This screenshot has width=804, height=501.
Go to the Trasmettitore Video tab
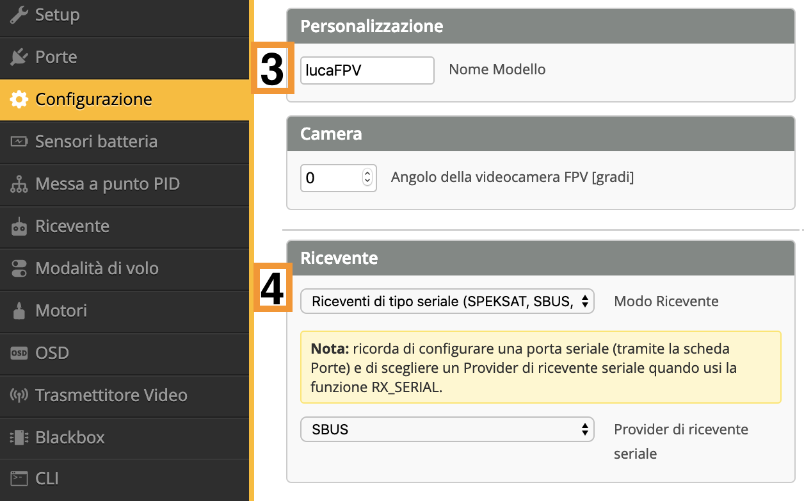coord(111,395)
